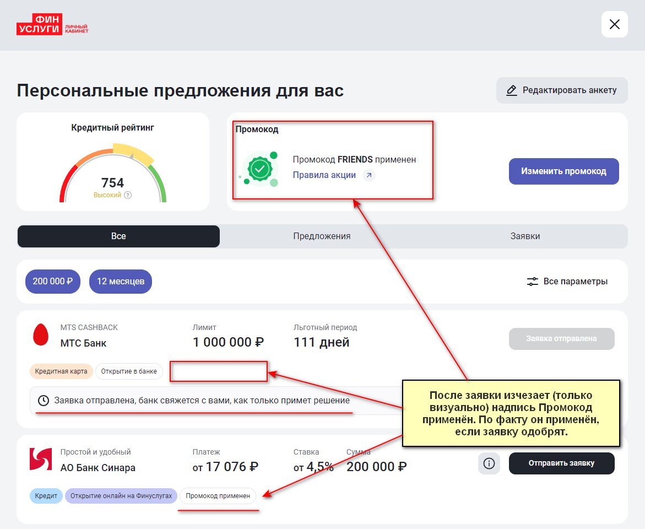Click the 111 дней grace period value
This screenshot has height=529, width=645.
click(x=321, y=342)
